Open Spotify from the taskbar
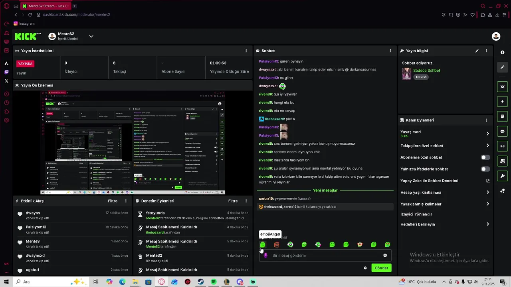This screenshot has height=287, width=511. [214, 282]
